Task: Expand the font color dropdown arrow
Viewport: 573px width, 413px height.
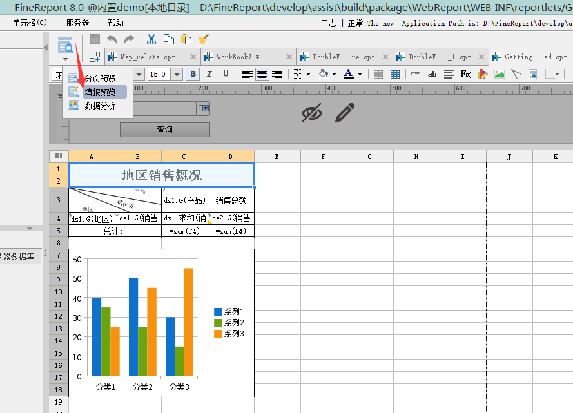Action: pos(360,75)
